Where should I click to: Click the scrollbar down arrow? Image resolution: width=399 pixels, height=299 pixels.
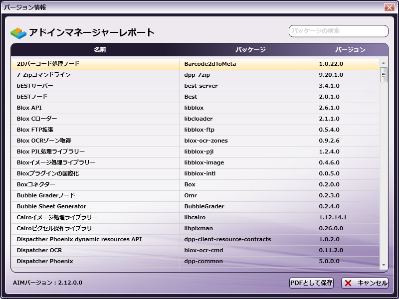pos(384,265)
